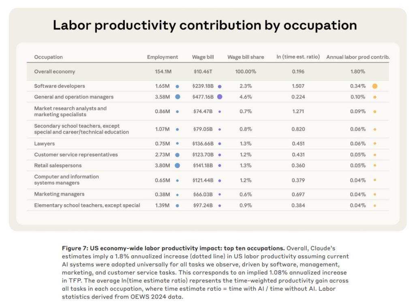Click the Software developers occupation label

(x=59, y=86)
